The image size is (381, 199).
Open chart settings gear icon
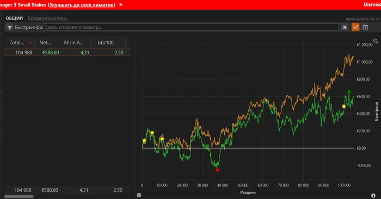[x=139, y=195]
